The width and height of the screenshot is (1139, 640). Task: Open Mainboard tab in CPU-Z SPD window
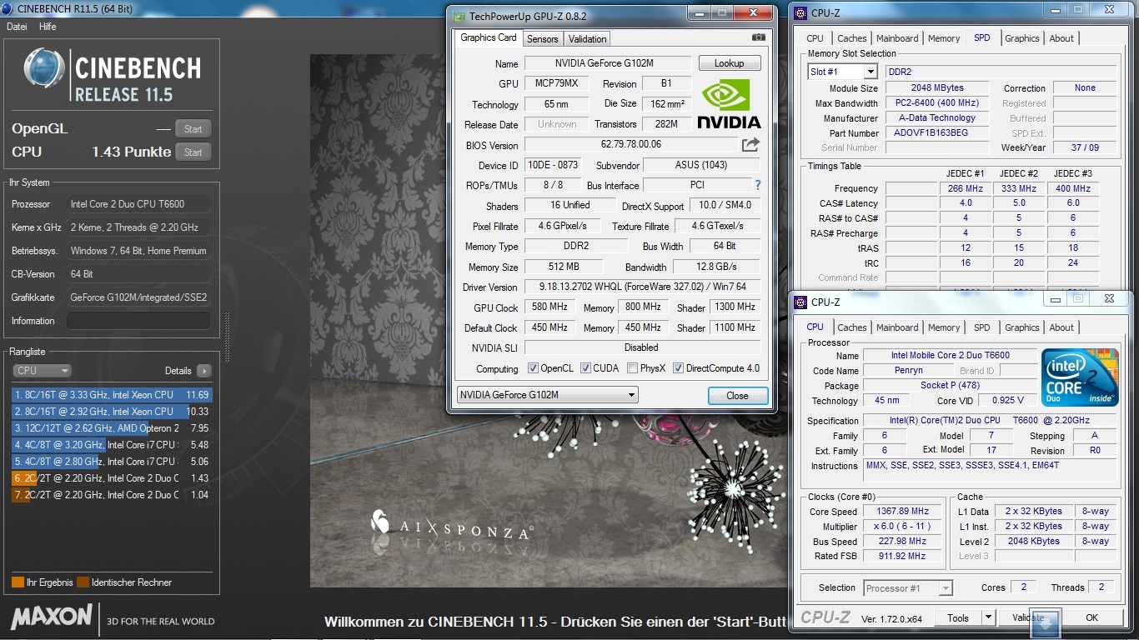[x=897, y=38]
